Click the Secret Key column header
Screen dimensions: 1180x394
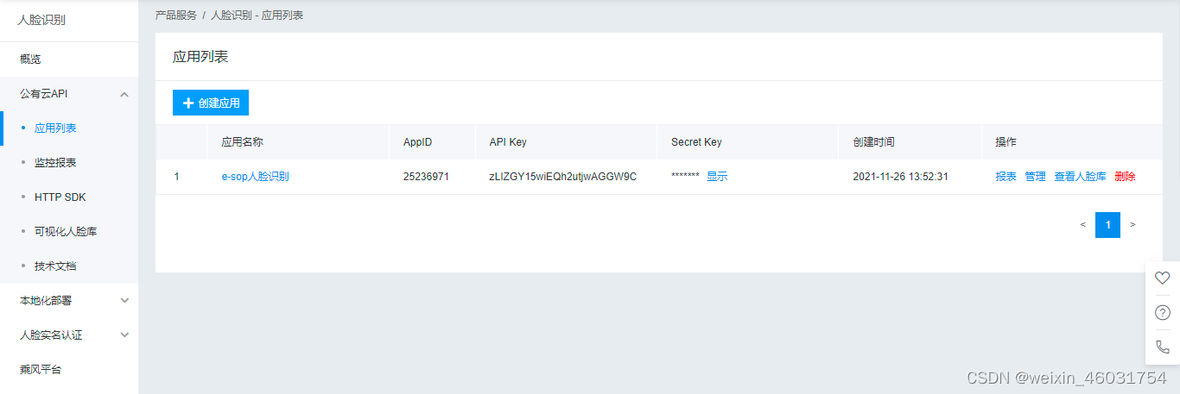(696, 142)
